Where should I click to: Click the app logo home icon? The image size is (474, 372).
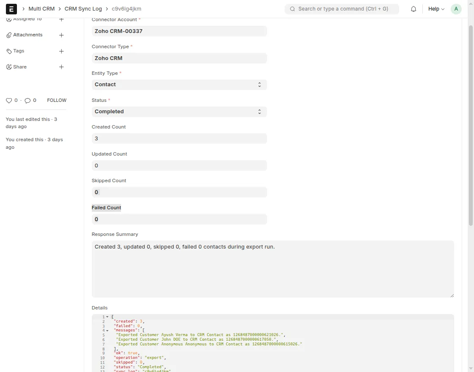[x=11, y=9]
